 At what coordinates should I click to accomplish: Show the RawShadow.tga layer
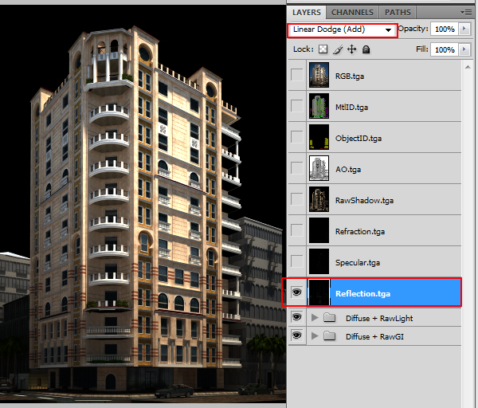coord(297,199)
